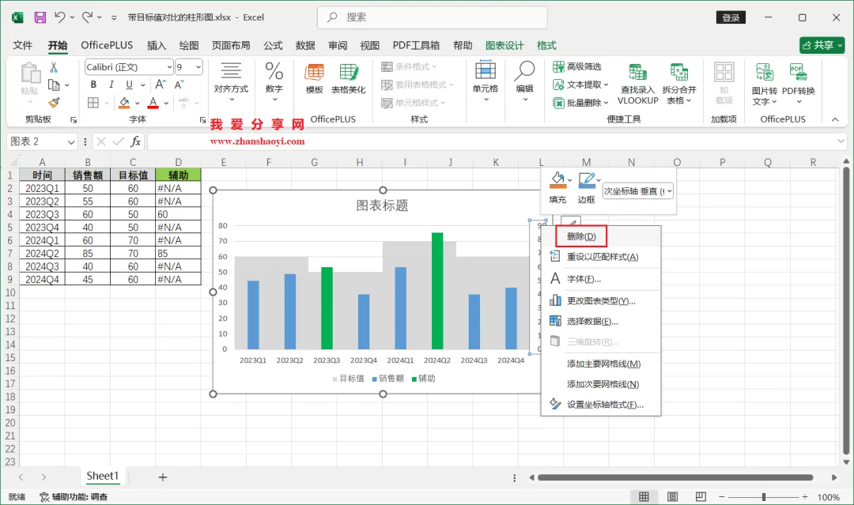Click the Copy icon in clipboard group
854x505 pixels.
click(x=54, y=85)
